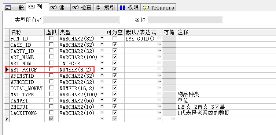276x135 pixels.
Task: Click the 名称 input field at top
Action: pyautogui.click(x=185, y=20)
